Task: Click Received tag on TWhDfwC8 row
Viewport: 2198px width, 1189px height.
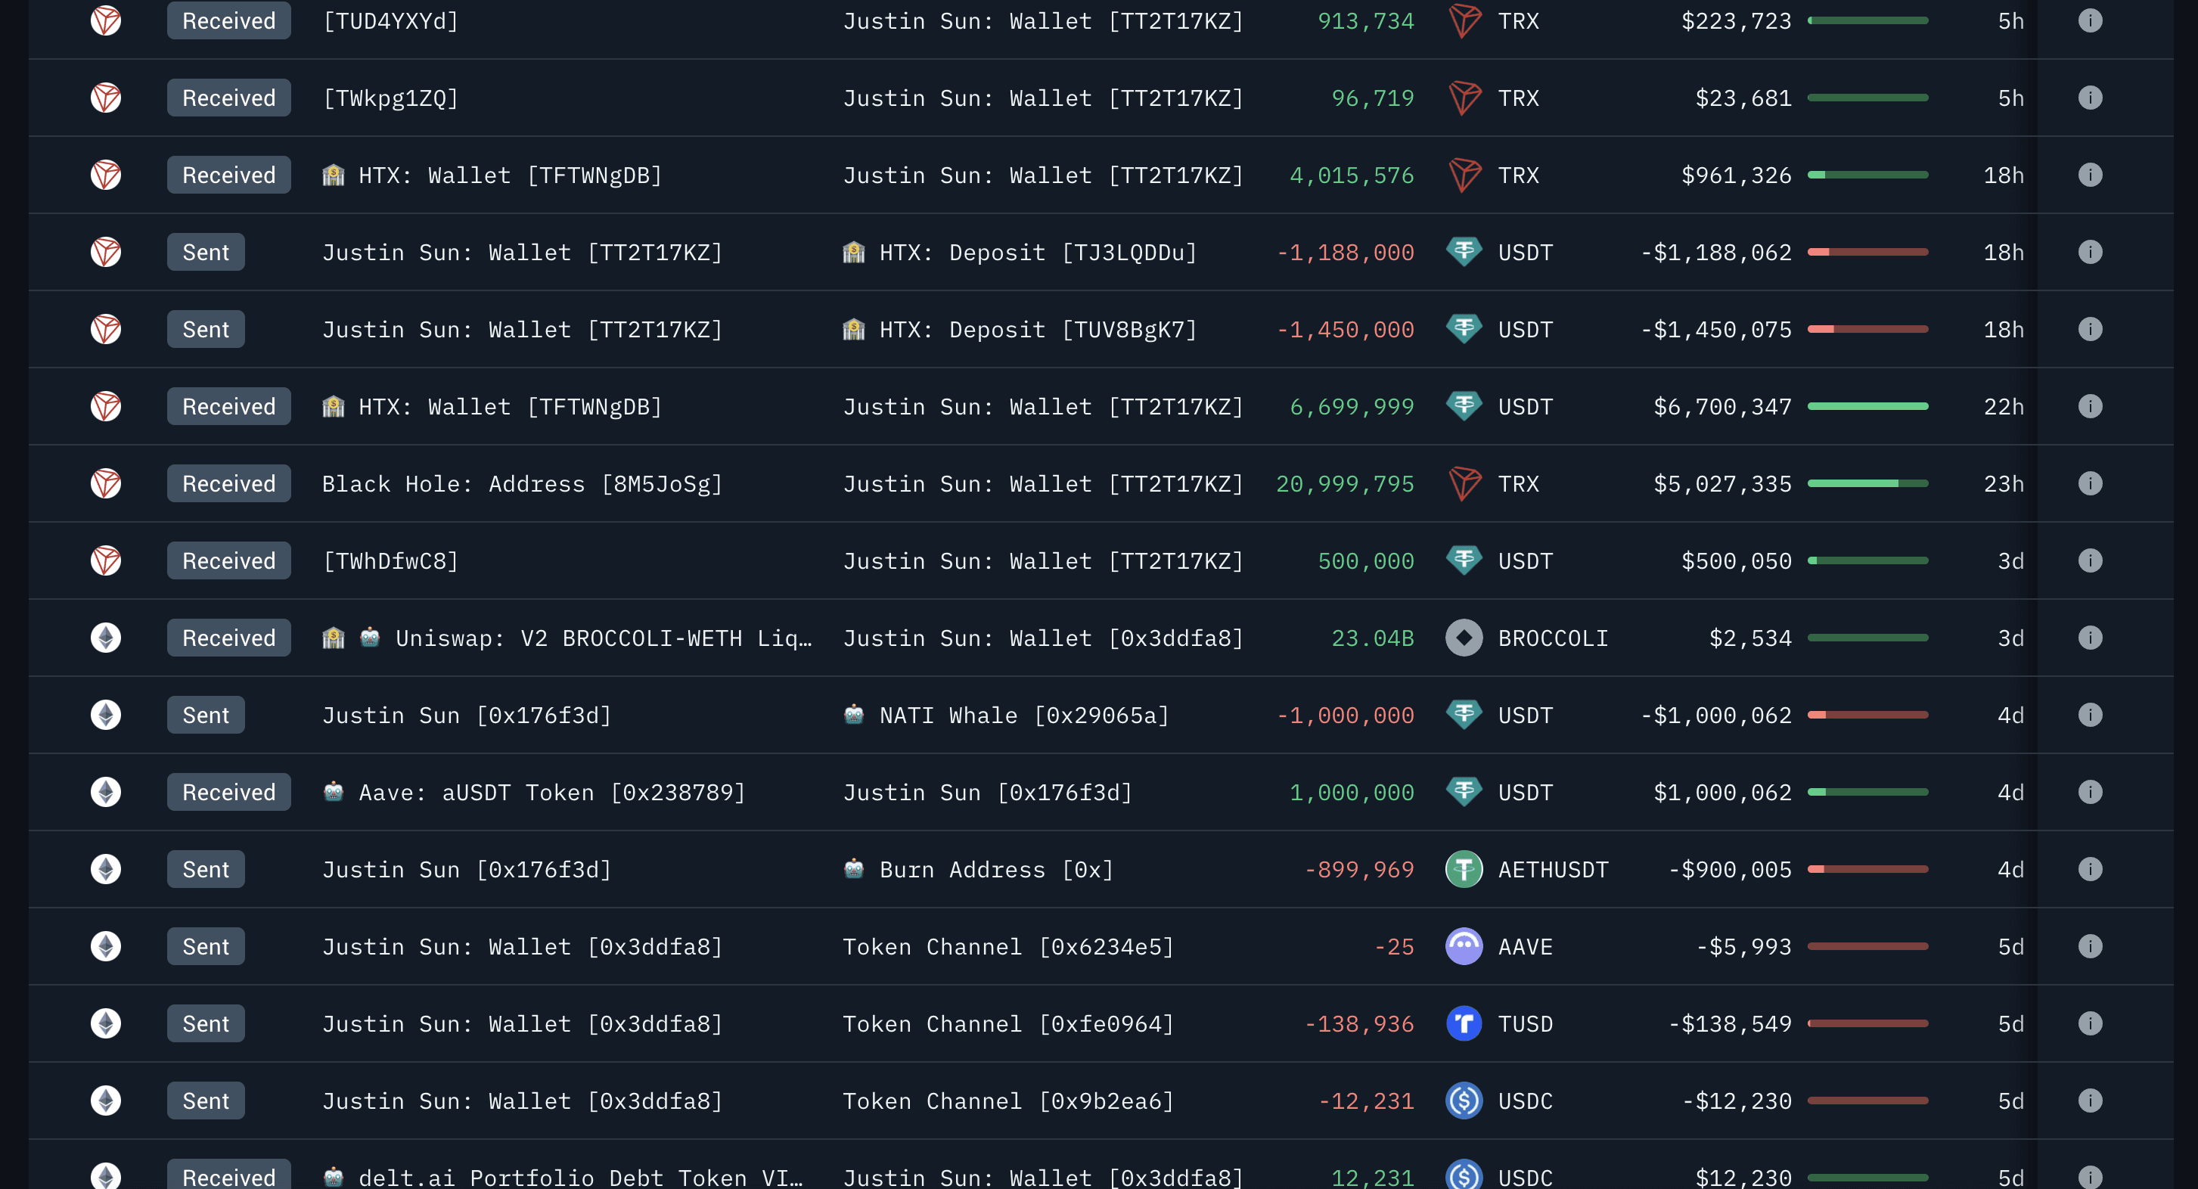Action: [x=228, y=560]
